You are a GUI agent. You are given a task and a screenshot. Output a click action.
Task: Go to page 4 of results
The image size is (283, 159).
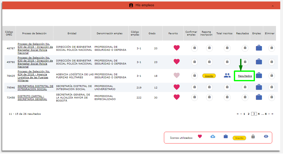point(259,114)
